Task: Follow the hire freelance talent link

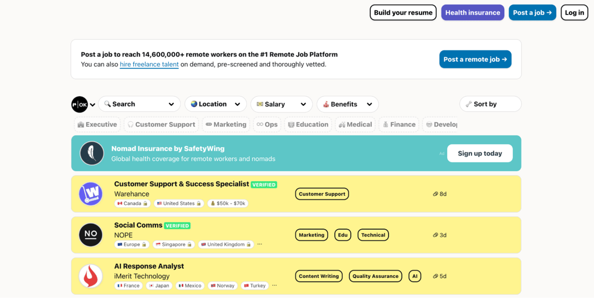Action: (x=149, y=64)
